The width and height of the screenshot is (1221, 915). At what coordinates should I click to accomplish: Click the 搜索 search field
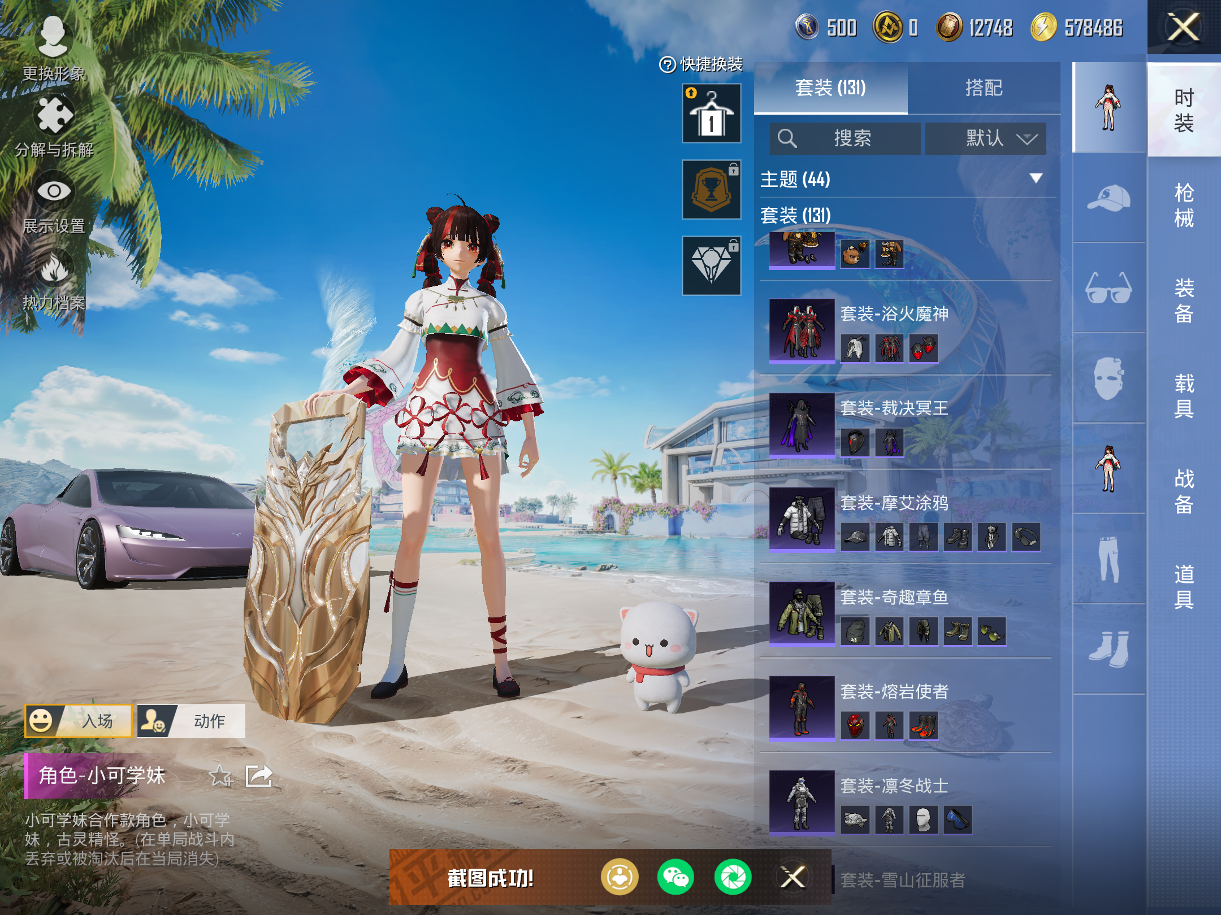pos(845,138)
